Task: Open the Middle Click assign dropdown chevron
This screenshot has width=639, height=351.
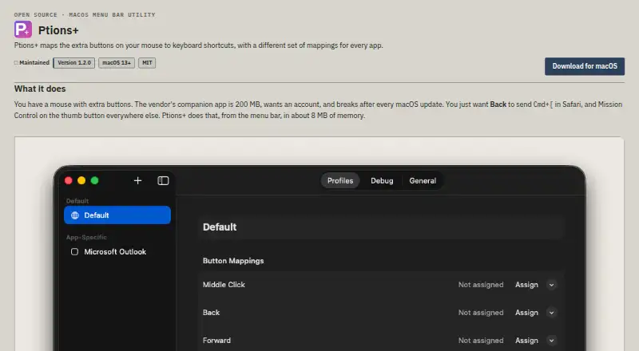Action: coord(551,285)
